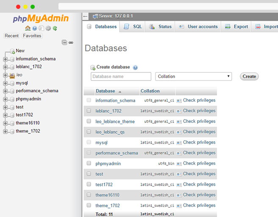Check the leblanc_1702 database checkbox
278x217 pixels.
tap(89, 111)
